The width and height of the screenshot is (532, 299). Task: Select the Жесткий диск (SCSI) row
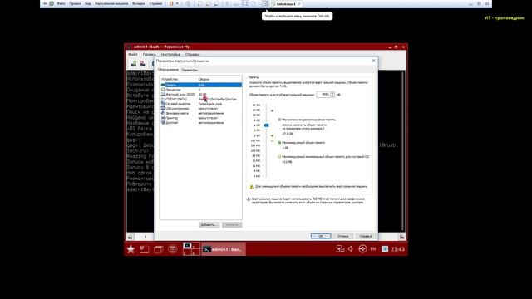coord(201,94)
